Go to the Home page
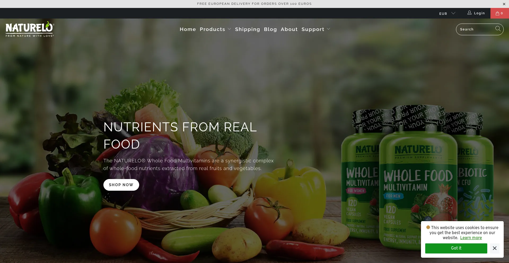Viewport: 509px width, 263px height. pyautogui.click(x=188, y=29)
